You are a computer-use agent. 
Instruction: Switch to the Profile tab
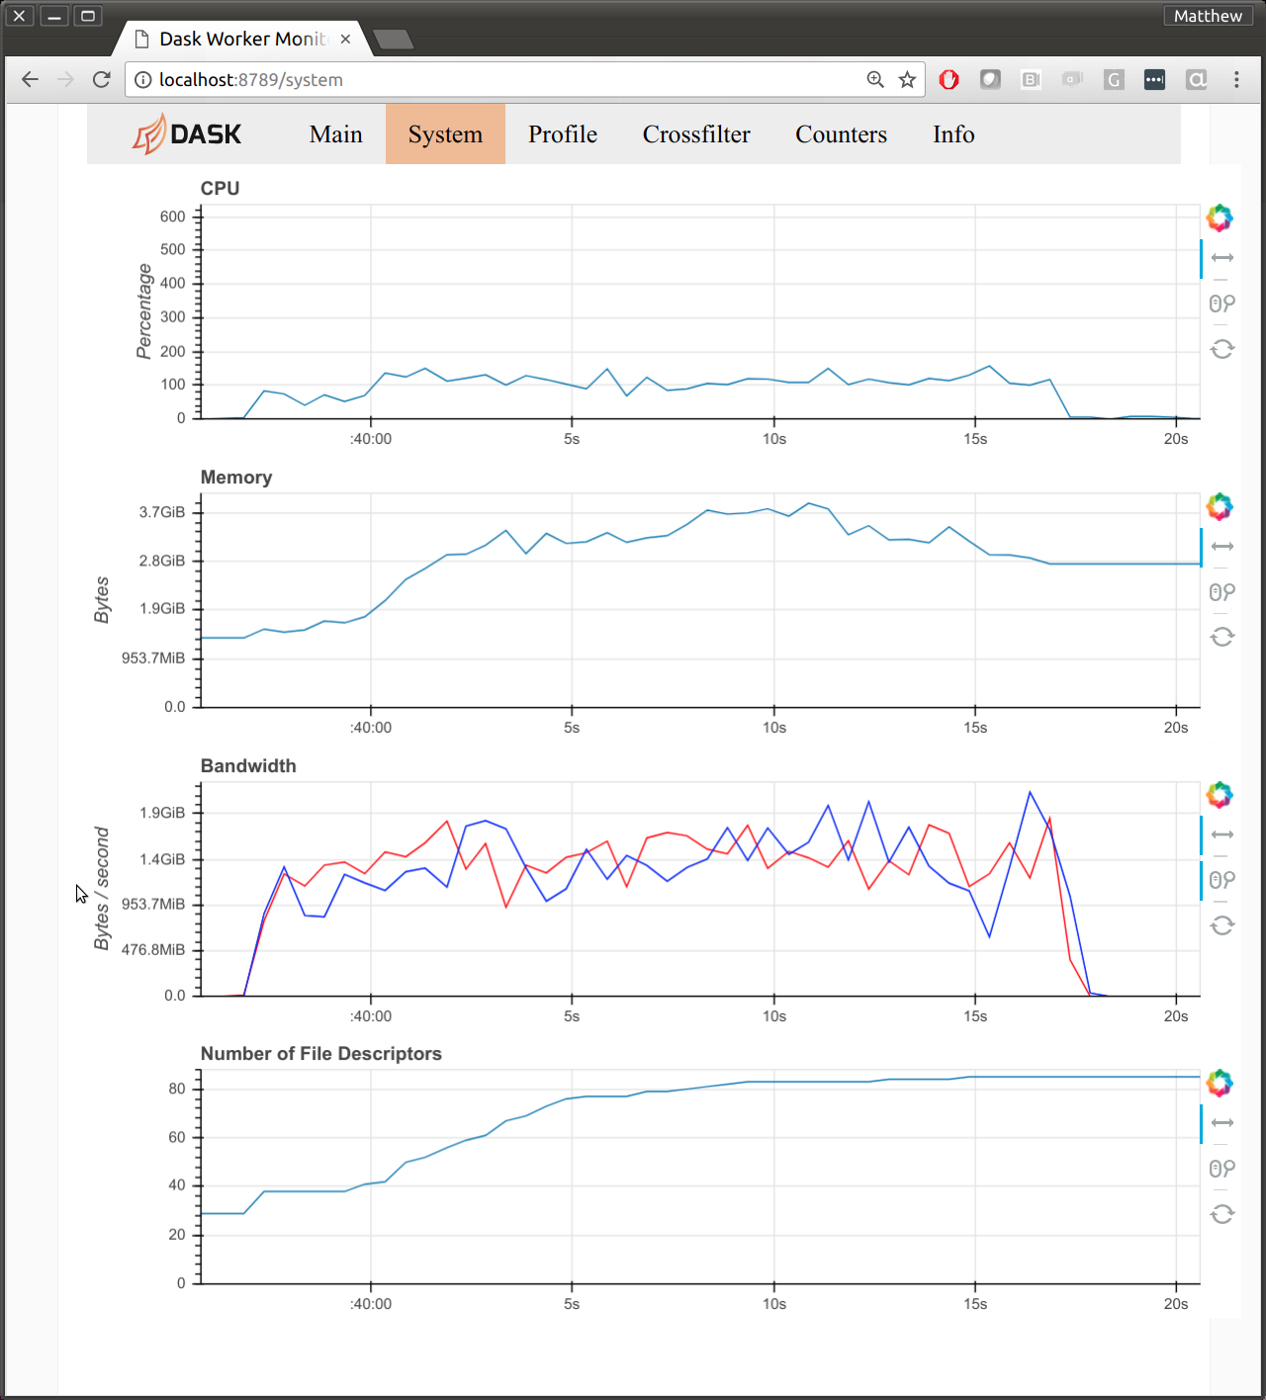tap(562, 133)
